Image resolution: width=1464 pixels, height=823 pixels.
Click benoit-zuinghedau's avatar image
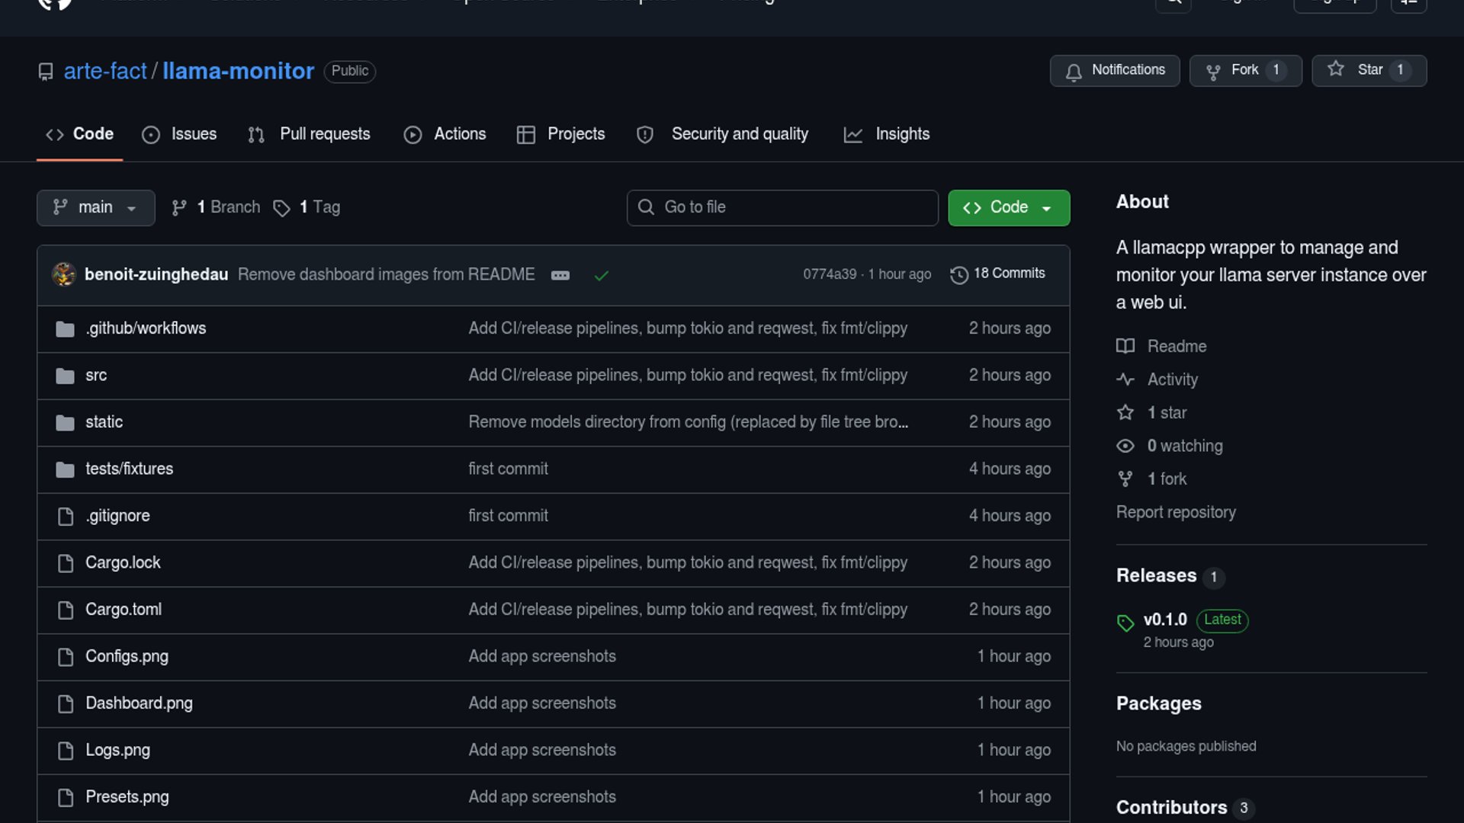pos(64,274)
